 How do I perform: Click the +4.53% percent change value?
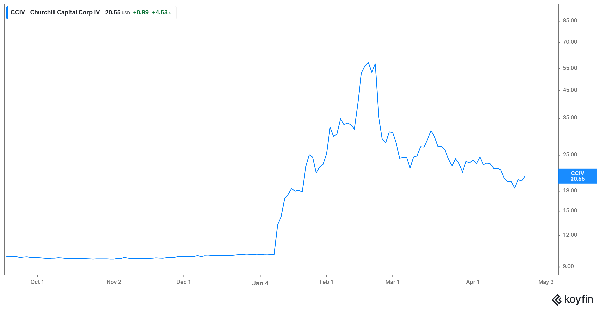point(162,12)
